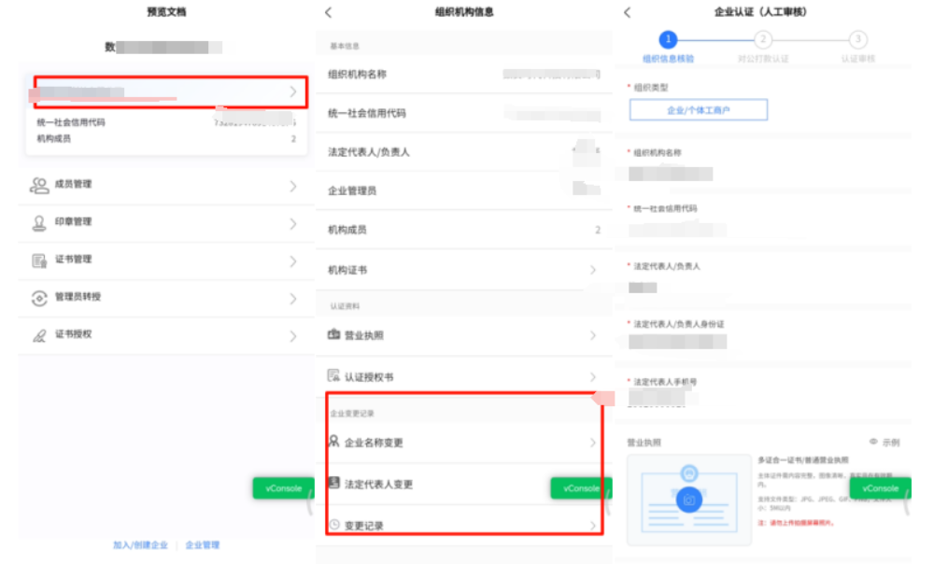Click the camera icon on the business license placeholder
The width and height of the screenshot is (948, 564).
[x=688, y=501]
